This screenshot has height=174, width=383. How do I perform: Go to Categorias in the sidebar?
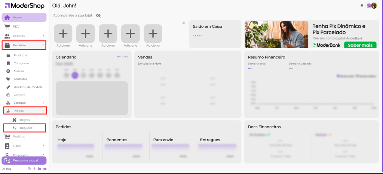pos(21,63)
